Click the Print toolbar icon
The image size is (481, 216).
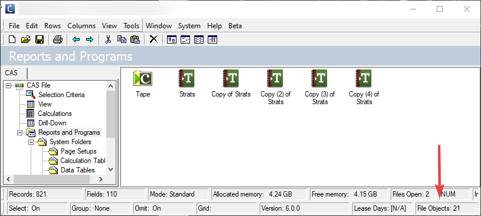(58, 39)
